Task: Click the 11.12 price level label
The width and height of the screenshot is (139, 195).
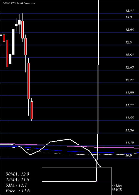Action: coord(130,143)
